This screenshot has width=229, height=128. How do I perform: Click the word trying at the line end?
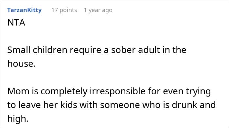(198, 92)
